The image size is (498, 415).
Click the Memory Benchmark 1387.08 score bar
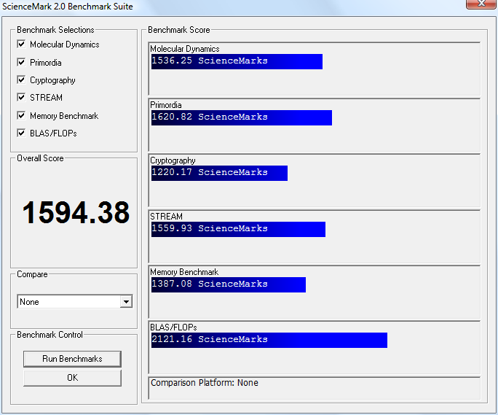point(229,284)
